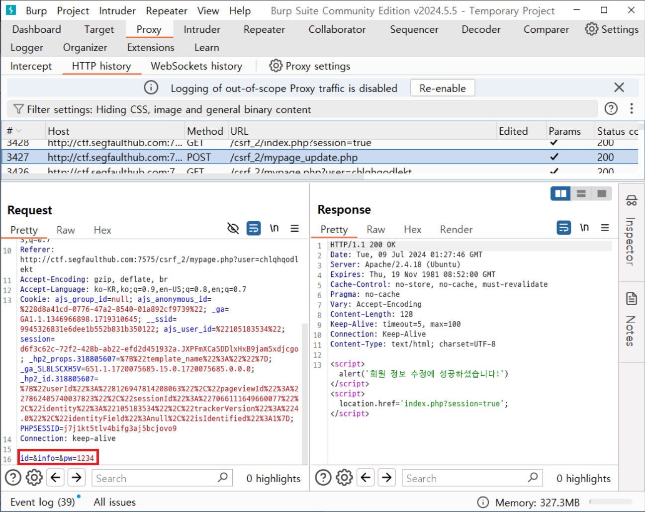Toggle hide non-printable eye icon in Request
Screen dimensions: 645x512
click(x=233, y=228)
